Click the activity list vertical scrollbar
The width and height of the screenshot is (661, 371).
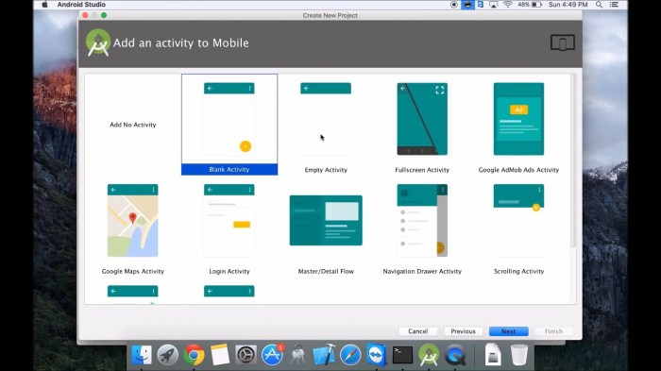(x=572, y=160)
